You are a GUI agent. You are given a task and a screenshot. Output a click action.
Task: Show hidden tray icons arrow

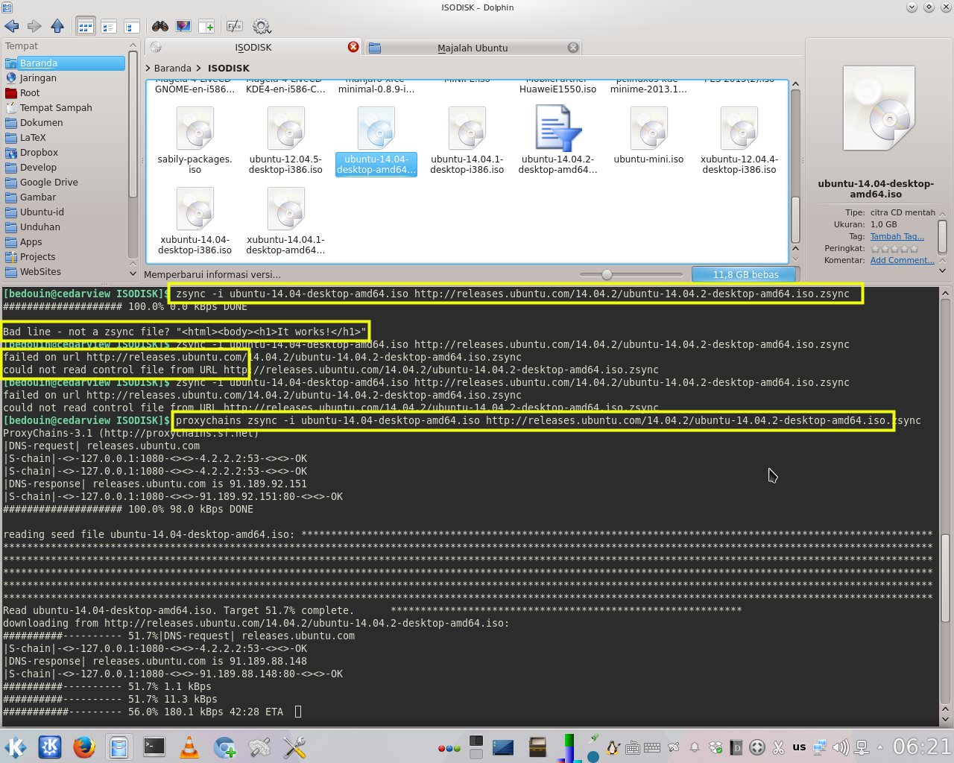879,747
